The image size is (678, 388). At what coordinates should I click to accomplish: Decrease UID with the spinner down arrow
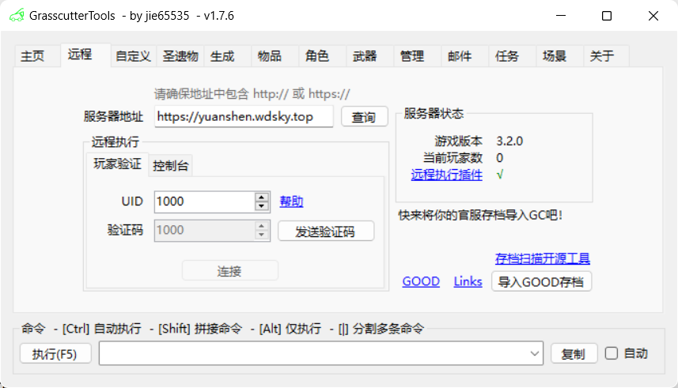coord(262,206)
